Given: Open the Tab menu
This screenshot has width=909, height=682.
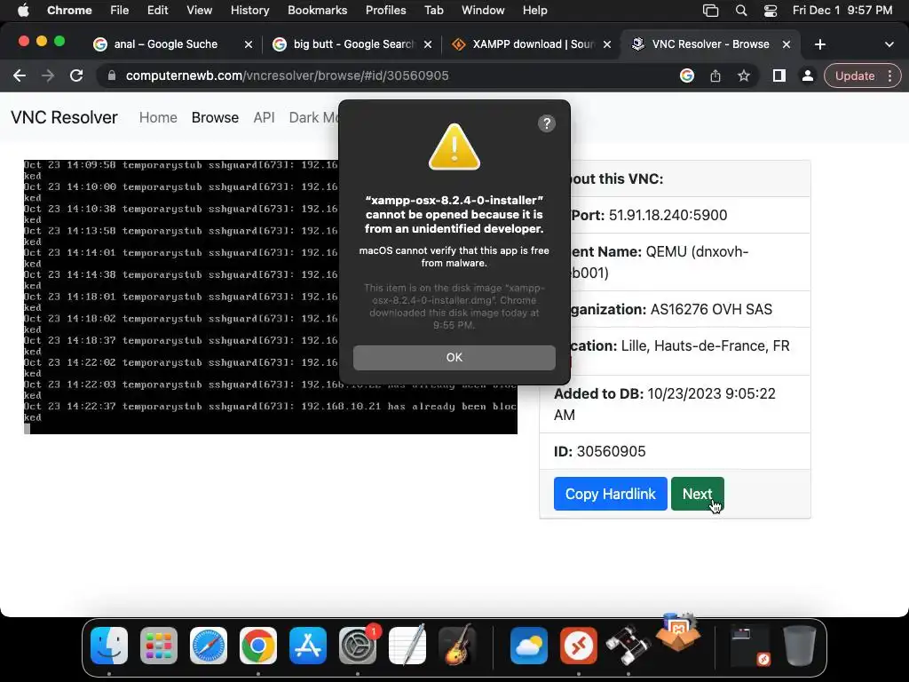Looking at the screenshot, I should tap(433, 10).
